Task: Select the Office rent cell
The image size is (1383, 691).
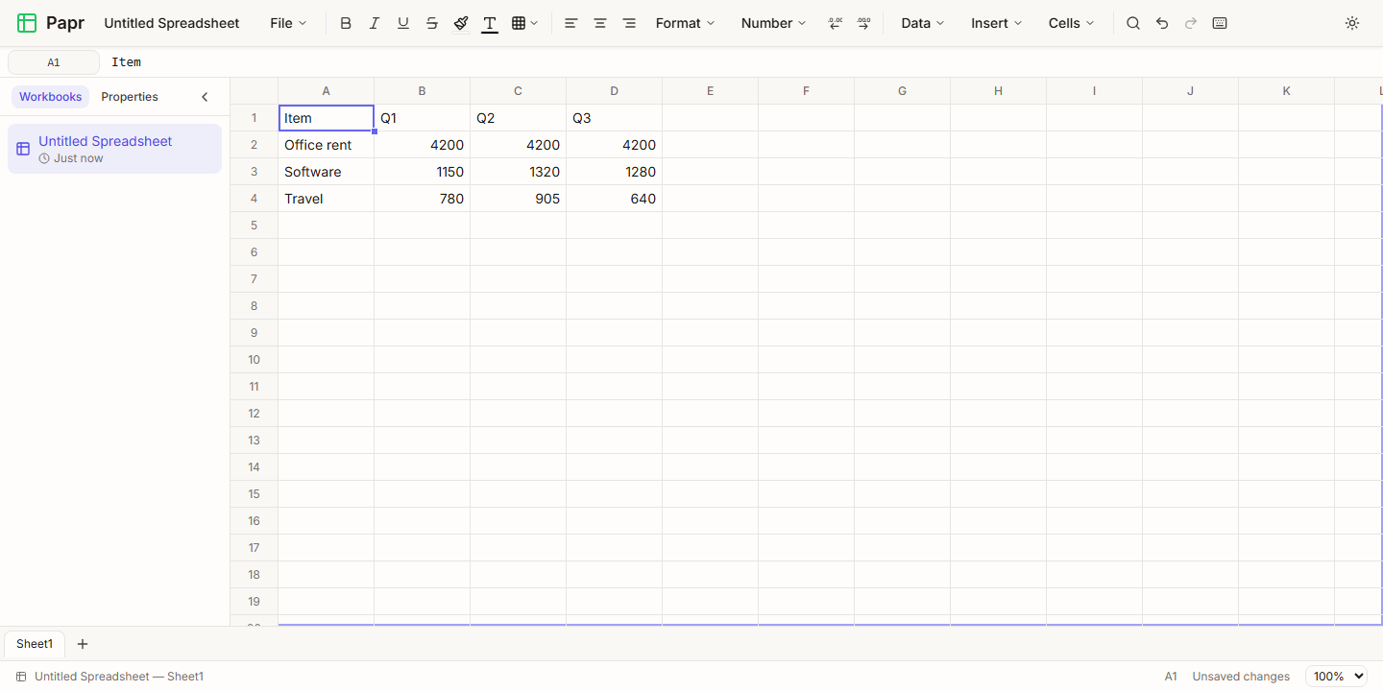Action: pyautogui.click(x=327, y=145)
